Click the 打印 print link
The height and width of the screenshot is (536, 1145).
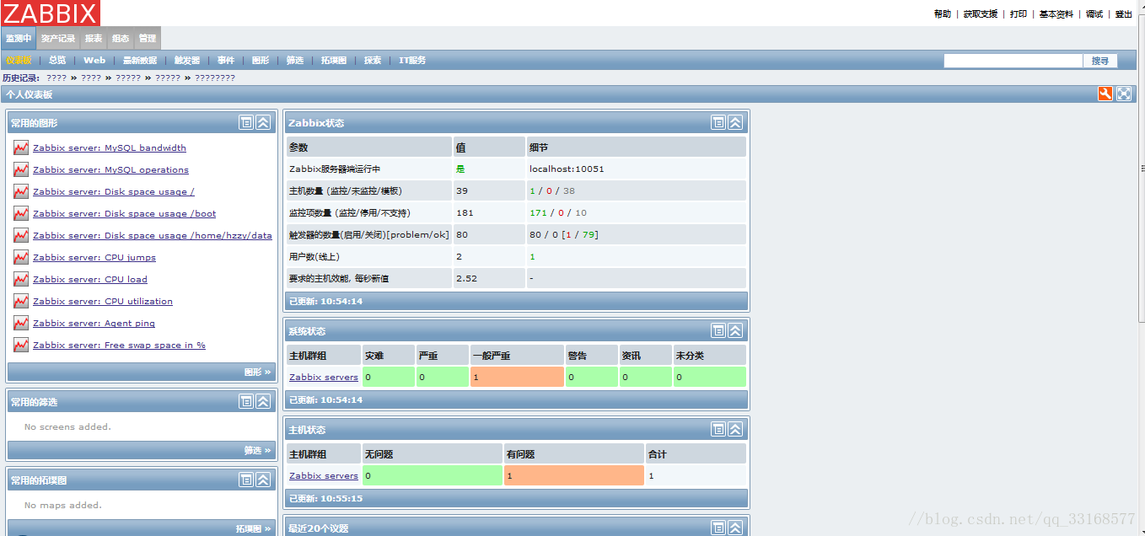[x=1019, y=13]
